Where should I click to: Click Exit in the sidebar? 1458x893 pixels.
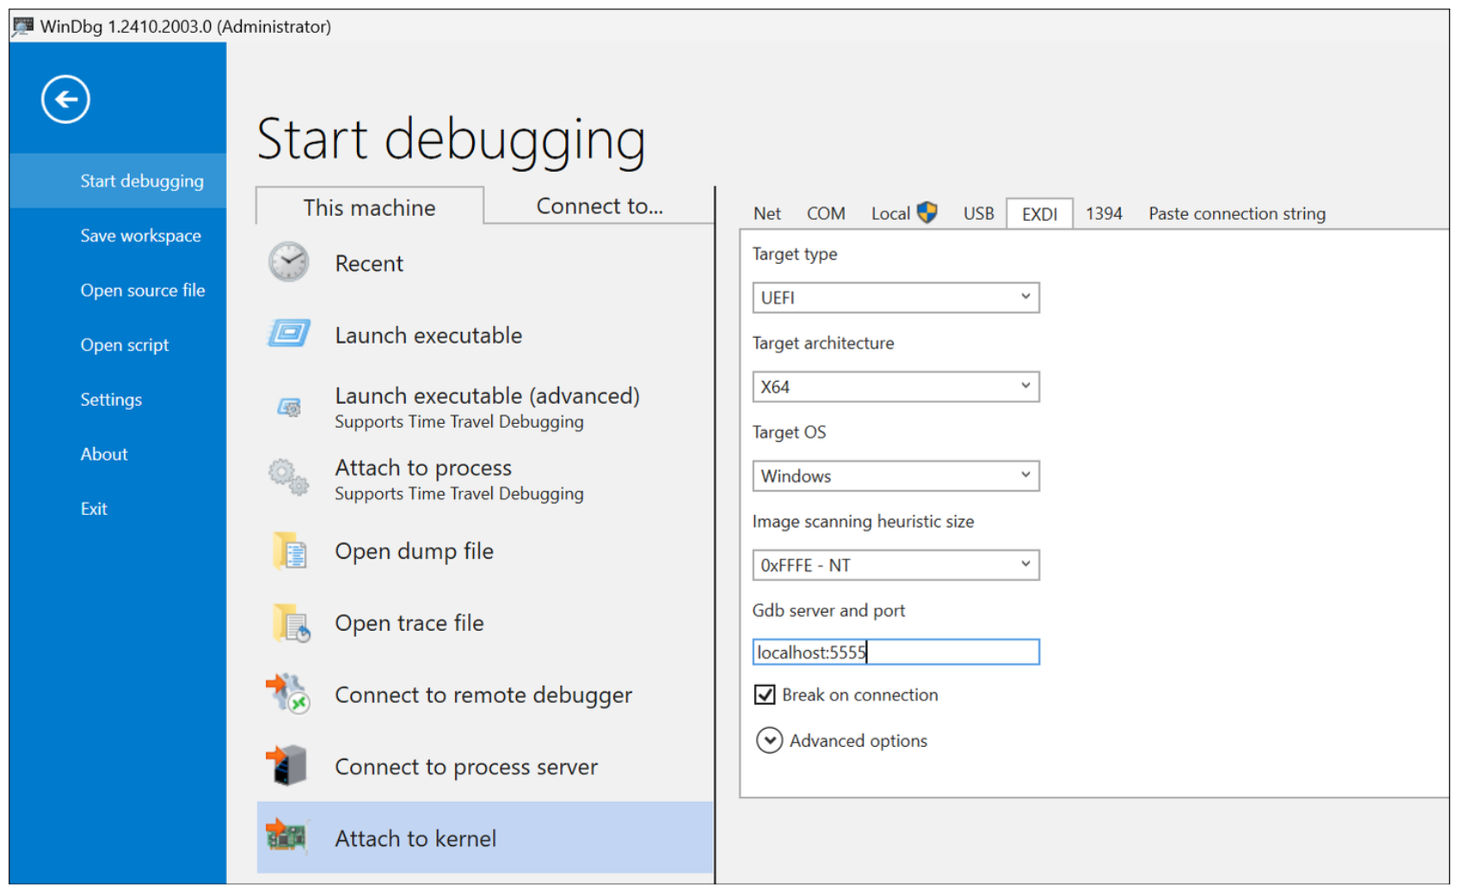pyautogui.click(x=118, y=509)
